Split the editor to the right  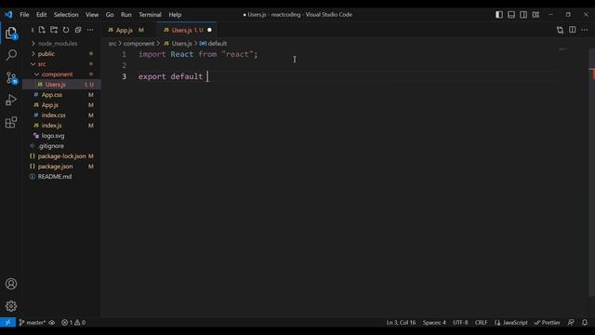coord(573,30)
